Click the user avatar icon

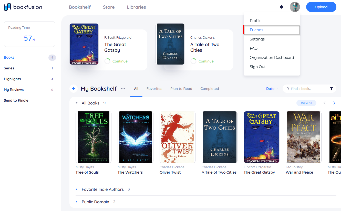pyautogui.click(x=295, y=7)
